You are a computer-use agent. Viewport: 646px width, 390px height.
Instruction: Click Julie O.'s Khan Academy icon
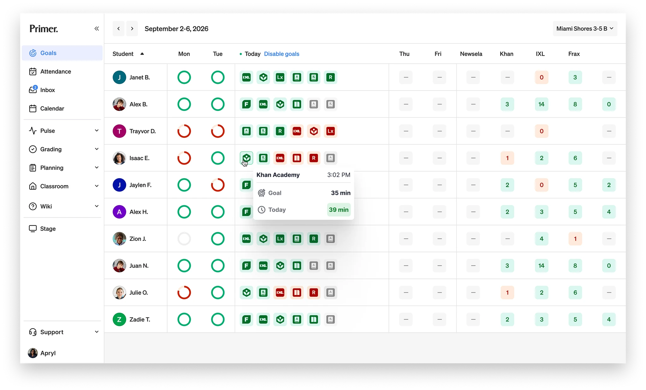click(246, 293)
